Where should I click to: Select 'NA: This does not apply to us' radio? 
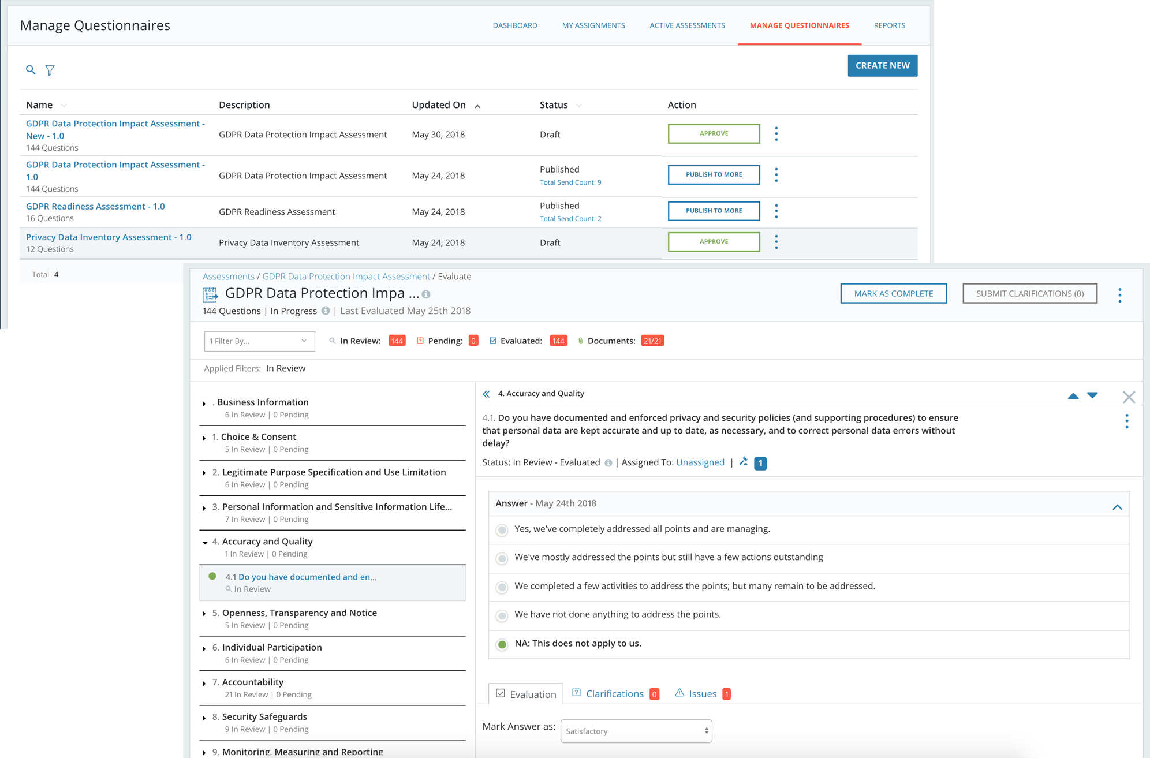tap(502, 644)
